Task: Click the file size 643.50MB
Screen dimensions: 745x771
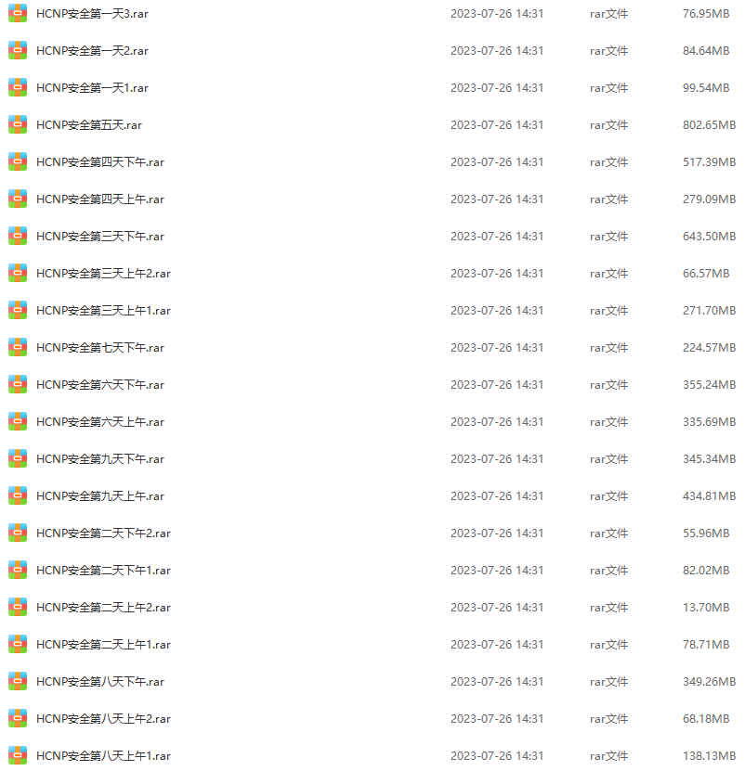Action: (709, 237)
